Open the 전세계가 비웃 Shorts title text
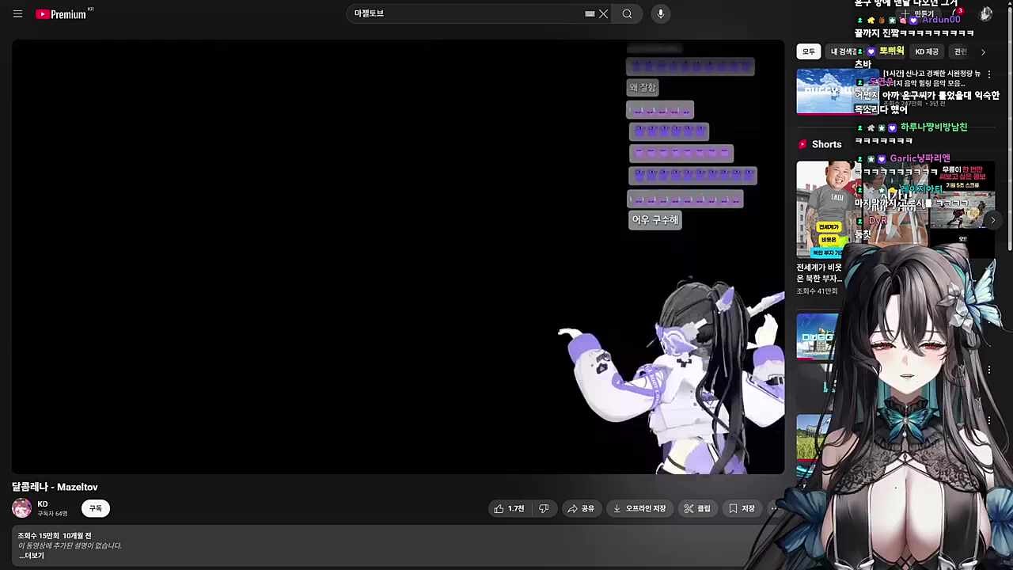Screen dimensions: 1013x570 [820, 273]
